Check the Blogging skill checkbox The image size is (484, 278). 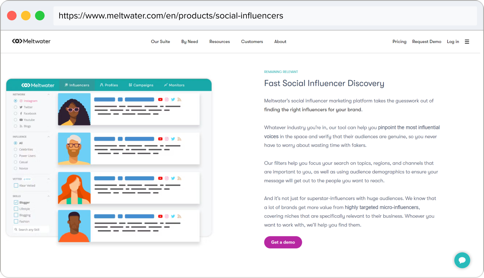point(16,215)
